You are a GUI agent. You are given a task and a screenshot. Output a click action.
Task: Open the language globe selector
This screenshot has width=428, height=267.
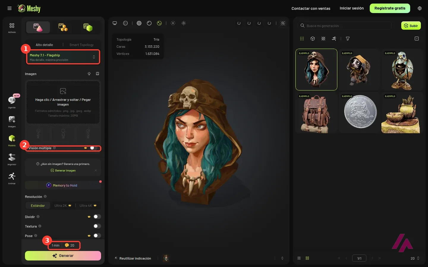tap(420, 8)
